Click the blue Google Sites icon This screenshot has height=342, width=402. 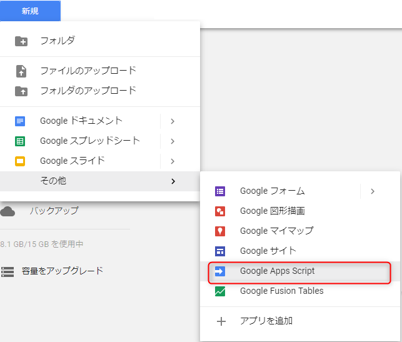220,251
